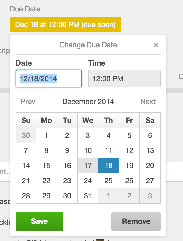Choose December 7 as due date
The width and height of the screenshot is (183, 241).
(26, 150)
